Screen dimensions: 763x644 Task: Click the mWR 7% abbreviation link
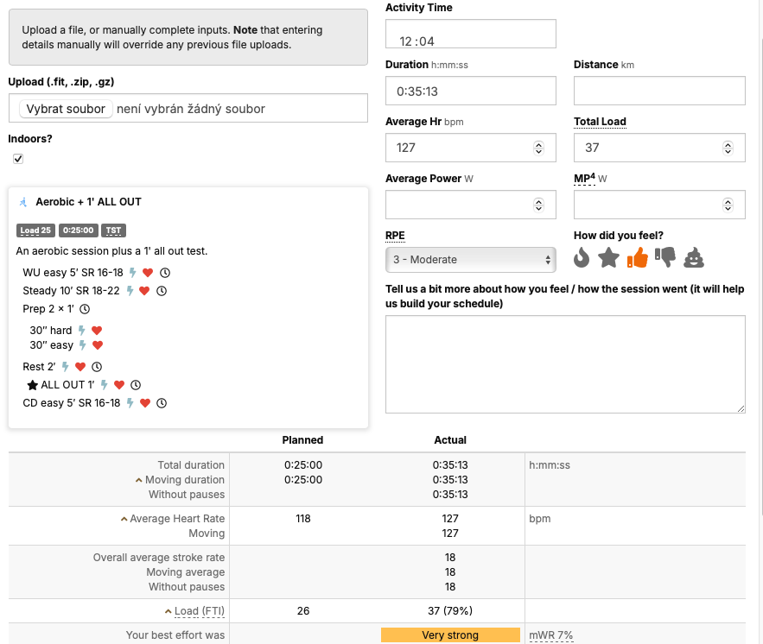(x=551, y=635)
